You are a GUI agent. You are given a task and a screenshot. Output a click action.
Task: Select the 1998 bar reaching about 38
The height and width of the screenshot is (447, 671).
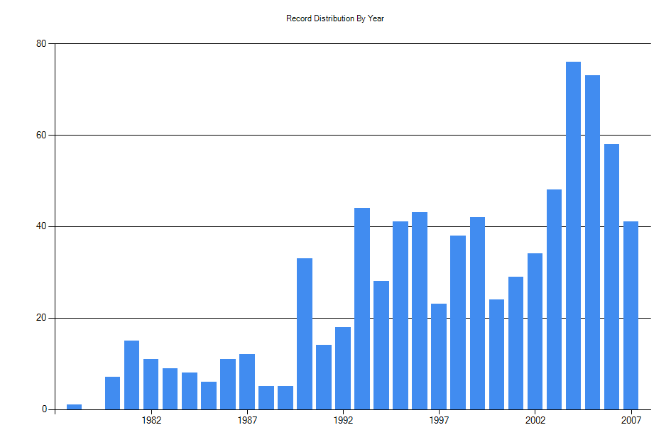click(458, 323)
